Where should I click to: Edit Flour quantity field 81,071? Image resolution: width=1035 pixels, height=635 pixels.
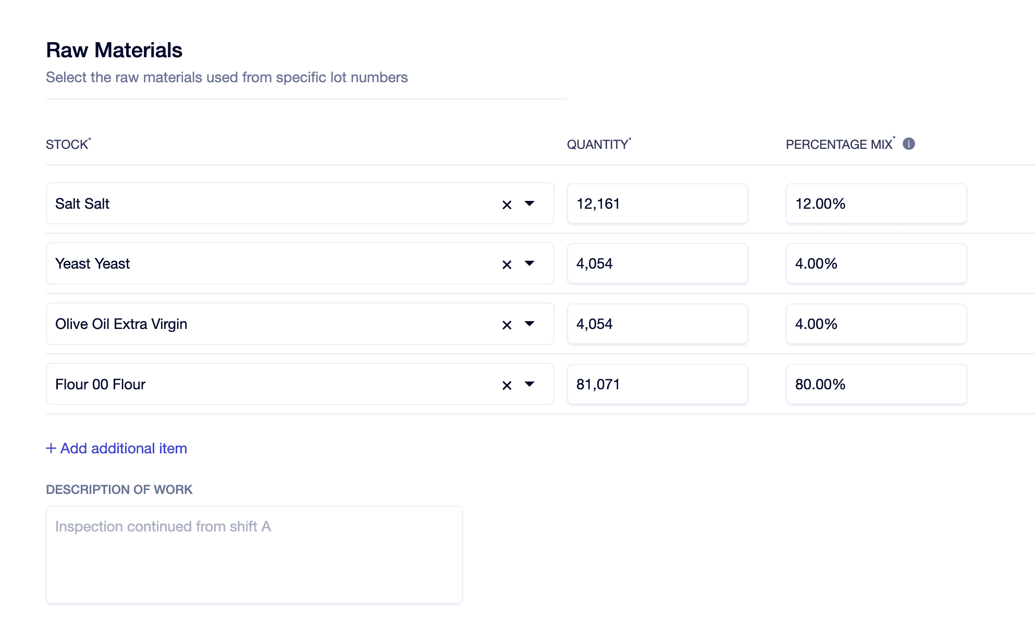pyautogui.click(x=657, y=384)
